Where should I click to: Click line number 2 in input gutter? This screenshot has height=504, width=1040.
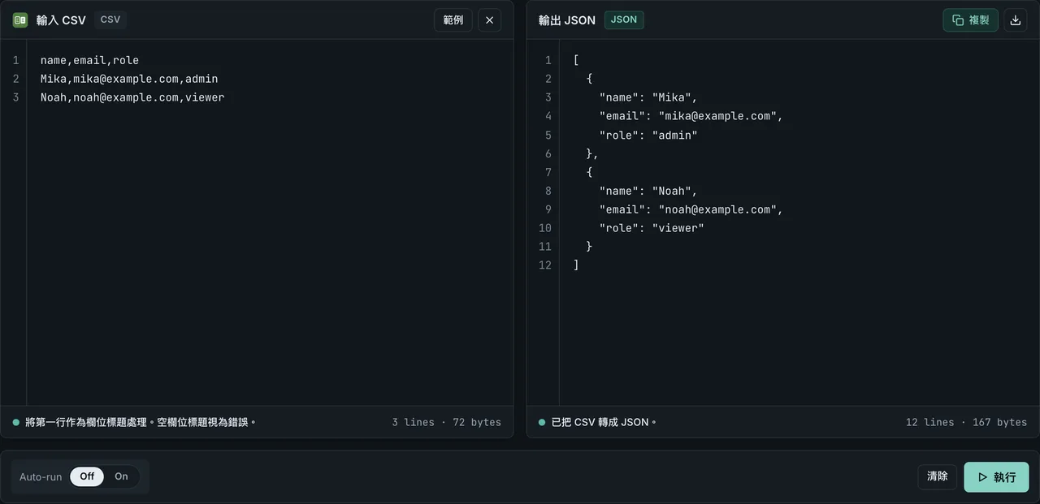(x=15, y=79)
